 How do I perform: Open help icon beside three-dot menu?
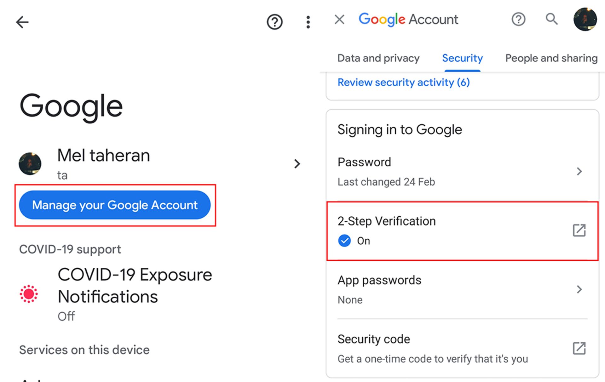coord(274,22)
